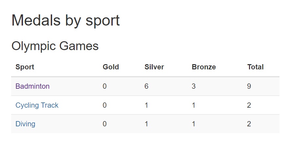Click Badminton's gold count of 0
The image size is (287, 144).
tap(105, 86)
